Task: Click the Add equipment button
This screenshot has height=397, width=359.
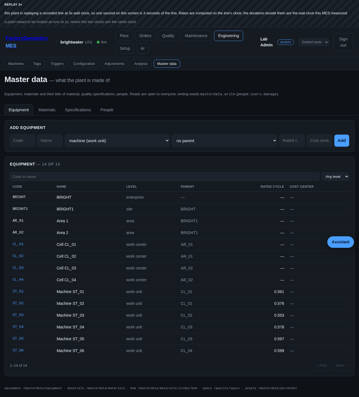Action: click(x=342, y=140)
